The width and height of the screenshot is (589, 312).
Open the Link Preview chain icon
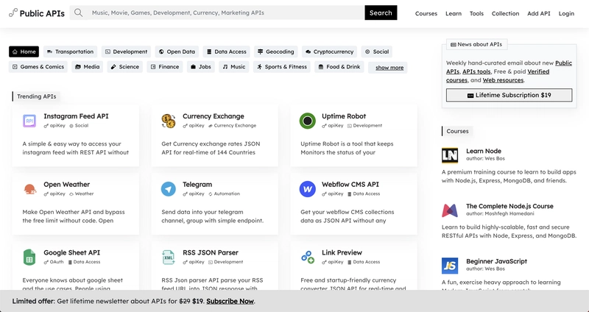click(308, 258)
